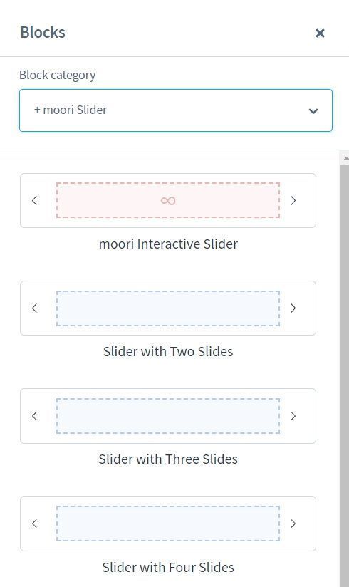The width and height of the screenshot is (349, 587).
Task: Select the Slider with Four Slides block thumbnail
Action: [168, 524]
